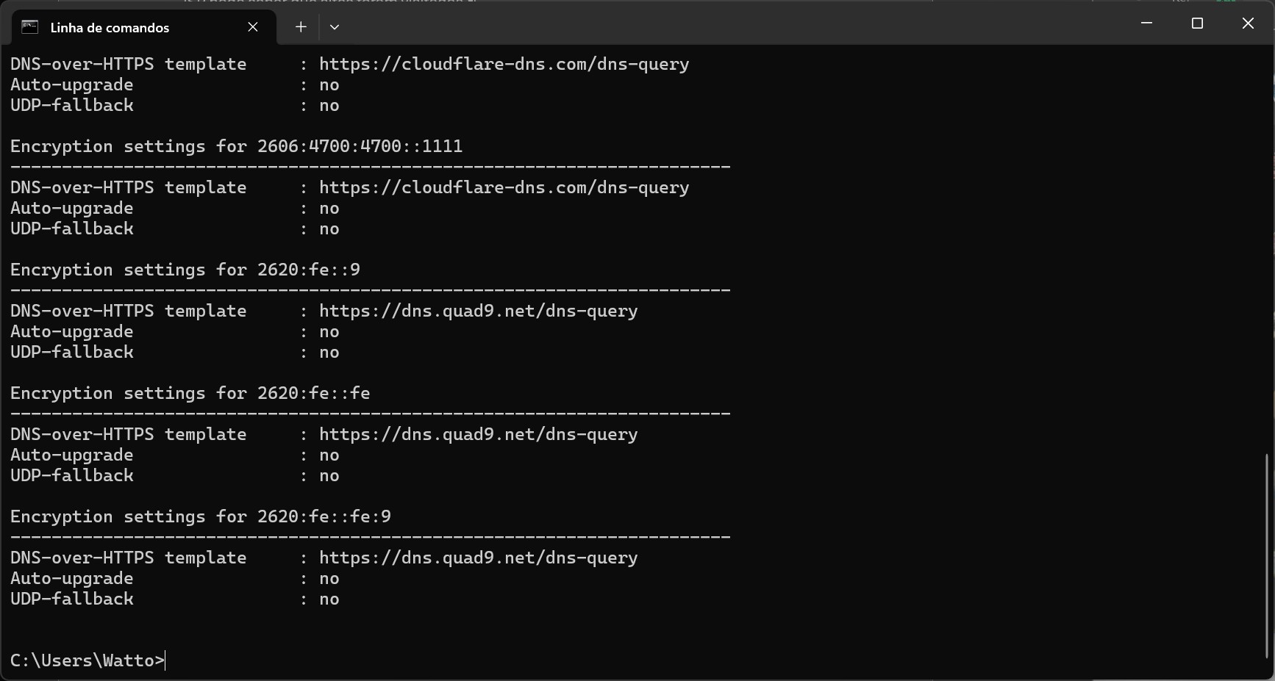The width and height of the screenshot is (1275, 681).
Task: Click the cloudflare-dns.com URL on the topmost line
Action: click(504, 64)
